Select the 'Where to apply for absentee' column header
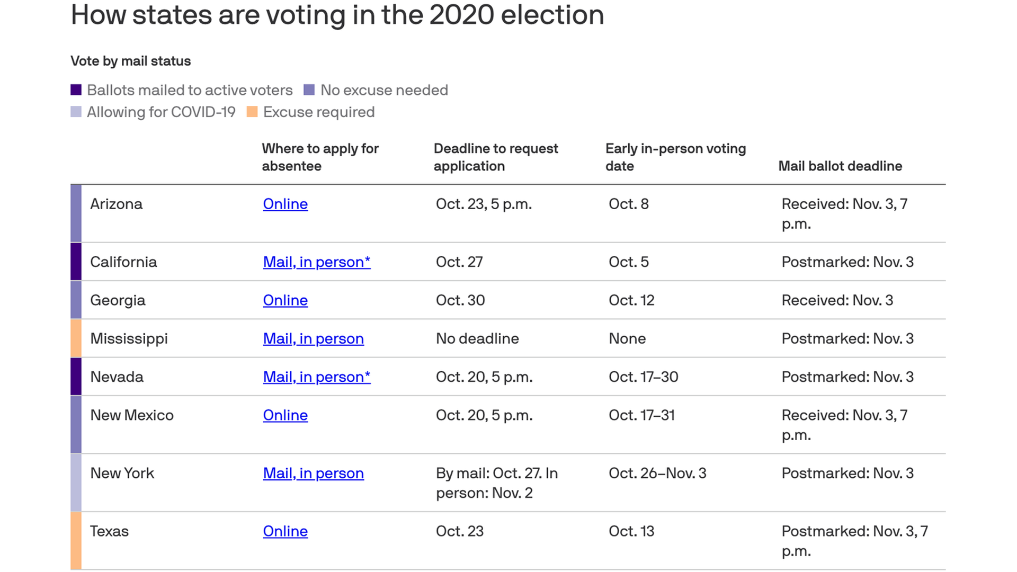Viewport: 1017px width, 572px height. click(320, 157)
